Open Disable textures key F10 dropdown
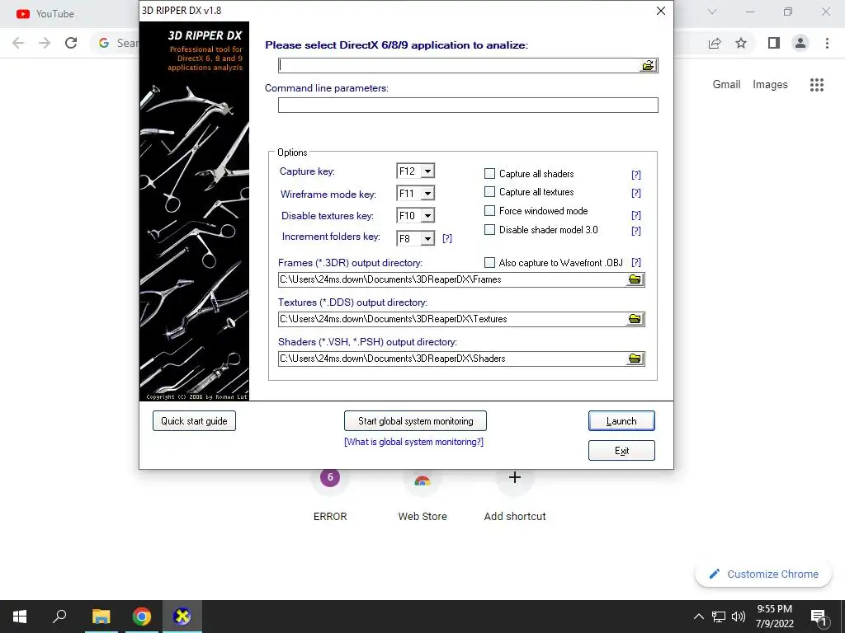The image size is (845, 633). pos(427,215)
